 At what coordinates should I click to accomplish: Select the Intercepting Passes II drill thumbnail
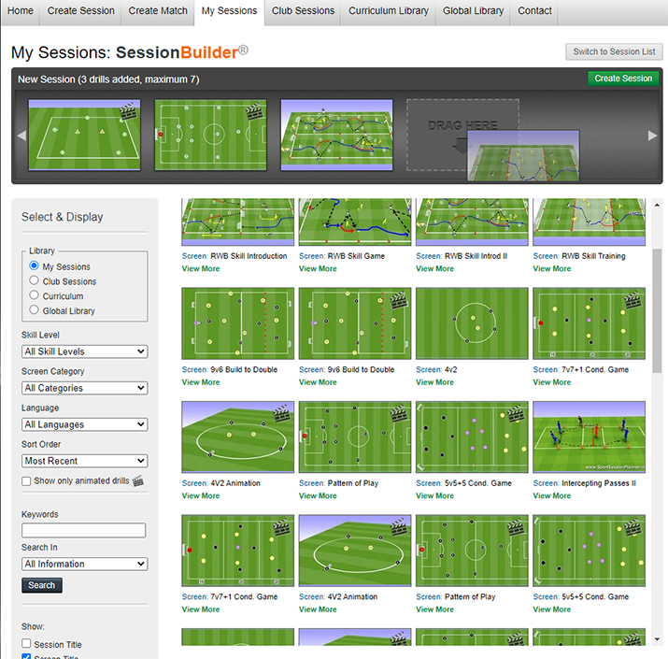[x=589, y=438]
